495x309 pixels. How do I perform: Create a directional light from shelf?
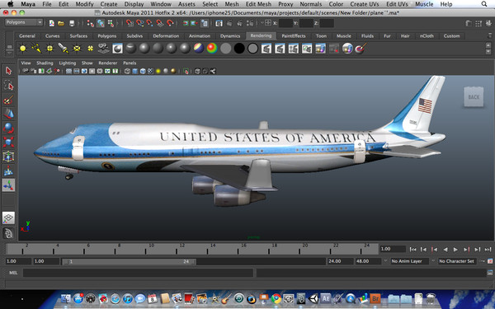[x=36, y=49]
